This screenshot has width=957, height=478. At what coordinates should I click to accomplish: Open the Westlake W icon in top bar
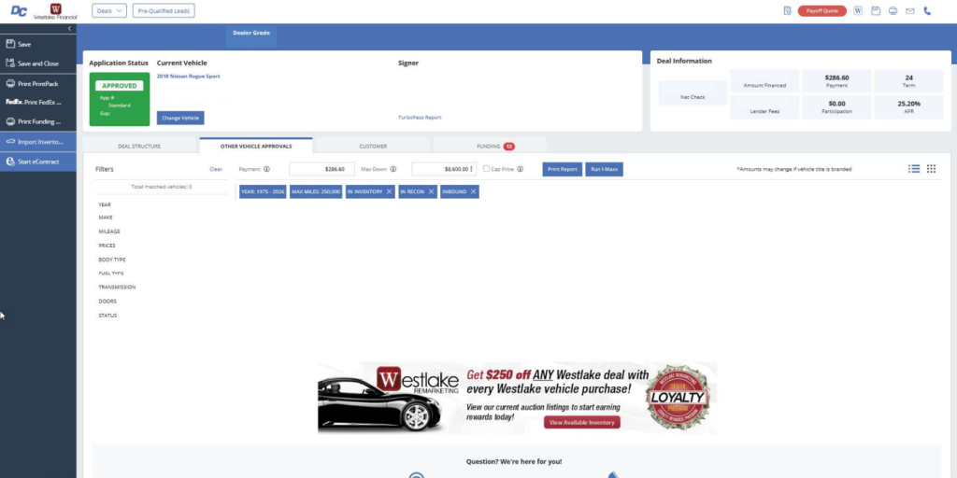(x=858, y=11)
